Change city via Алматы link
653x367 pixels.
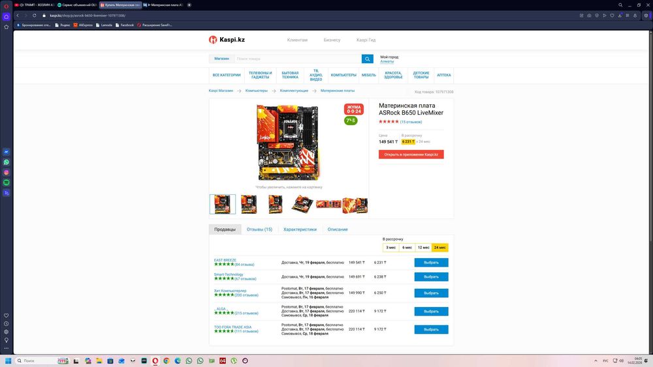[x=387, y=61]
